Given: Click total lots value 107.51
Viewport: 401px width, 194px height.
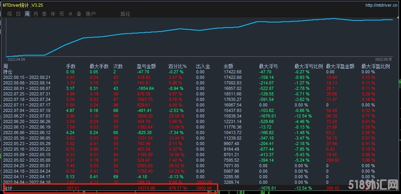Looking at the screenshot, I should 73,188.
